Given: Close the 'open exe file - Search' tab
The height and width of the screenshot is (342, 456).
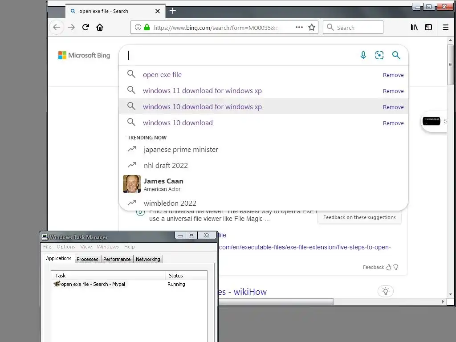Looking at the screenshot, I should coord(158,11).
